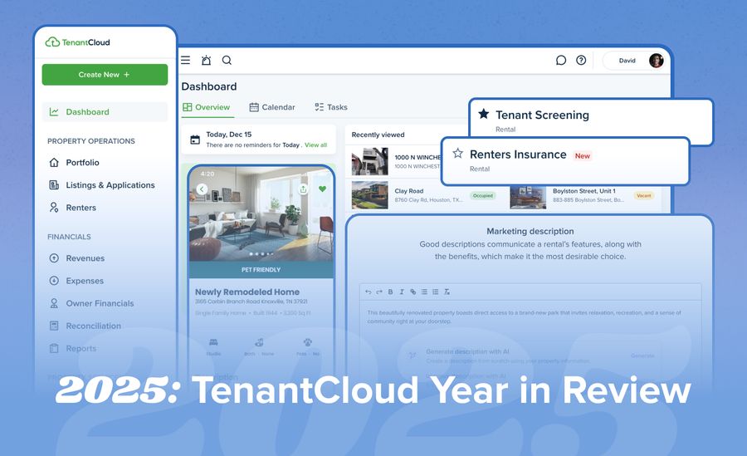
Task: Toggle the green heart favorite icon
Action: pyautogui.click(x=323, y=189)
